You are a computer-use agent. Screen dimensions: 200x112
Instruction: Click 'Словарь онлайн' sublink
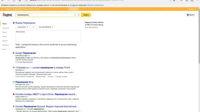[x=61, y=77]
